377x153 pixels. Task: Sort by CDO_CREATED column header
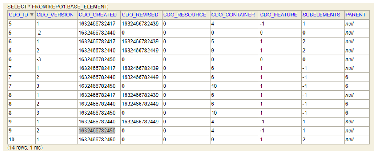pyautogui.click(x=98, y=15)
